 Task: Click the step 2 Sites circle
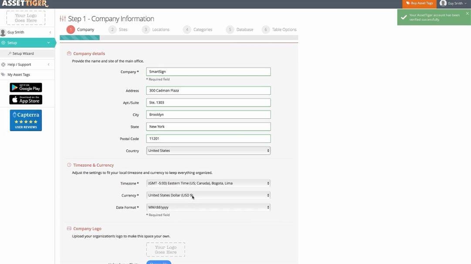pyautogui.click(x=112, y=30)
